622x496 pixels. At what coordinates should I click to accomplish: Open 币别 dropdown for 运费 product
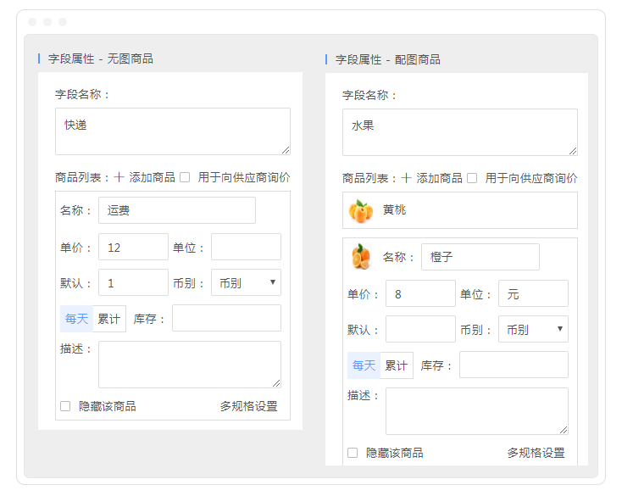246,282
